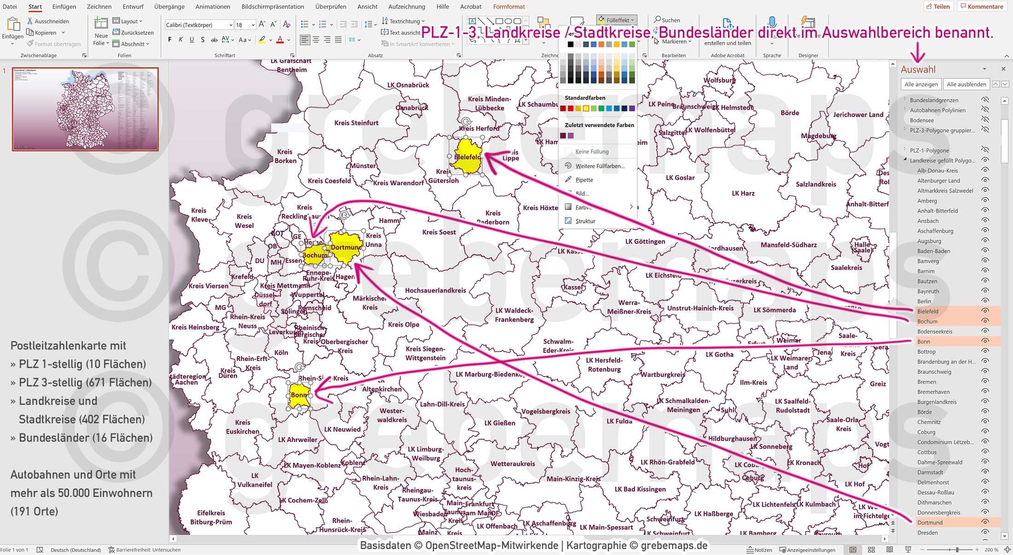This screenshot has width=1013, height=555.
Task: Clear all text formatting
Action: click(x=286, y=24)
